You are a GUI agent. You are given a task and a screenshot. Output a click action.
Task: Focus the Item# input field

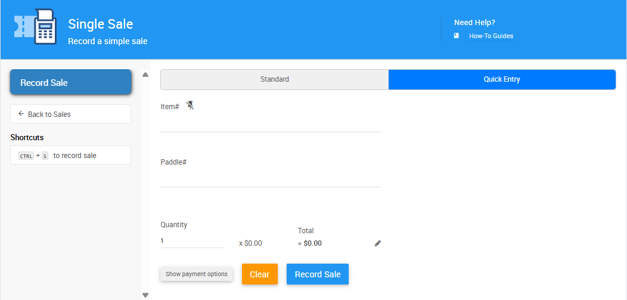pyautogui.click(x=270, y=123)
